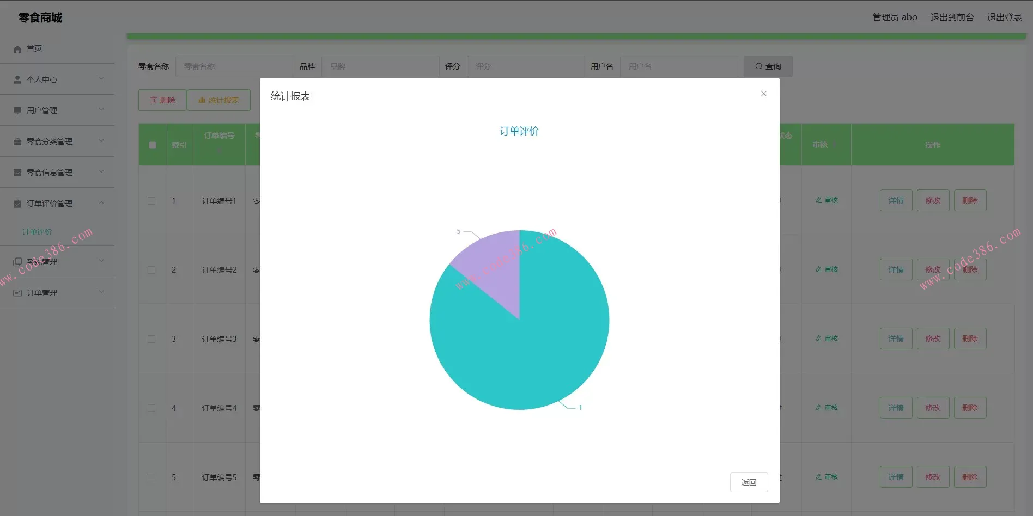
Task: Expand the 零食信息管理 menu chevron
Action: (x=101, y=172)
